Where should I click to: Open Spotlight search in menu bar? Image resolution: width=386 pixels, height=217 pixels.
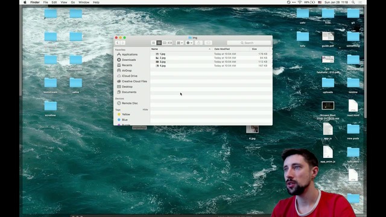[353, 2]
